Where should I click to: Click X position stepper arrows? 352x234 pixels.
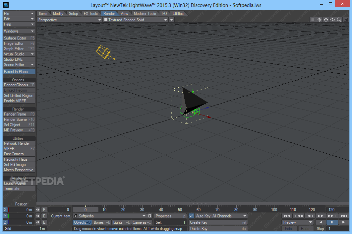(38, 209)
